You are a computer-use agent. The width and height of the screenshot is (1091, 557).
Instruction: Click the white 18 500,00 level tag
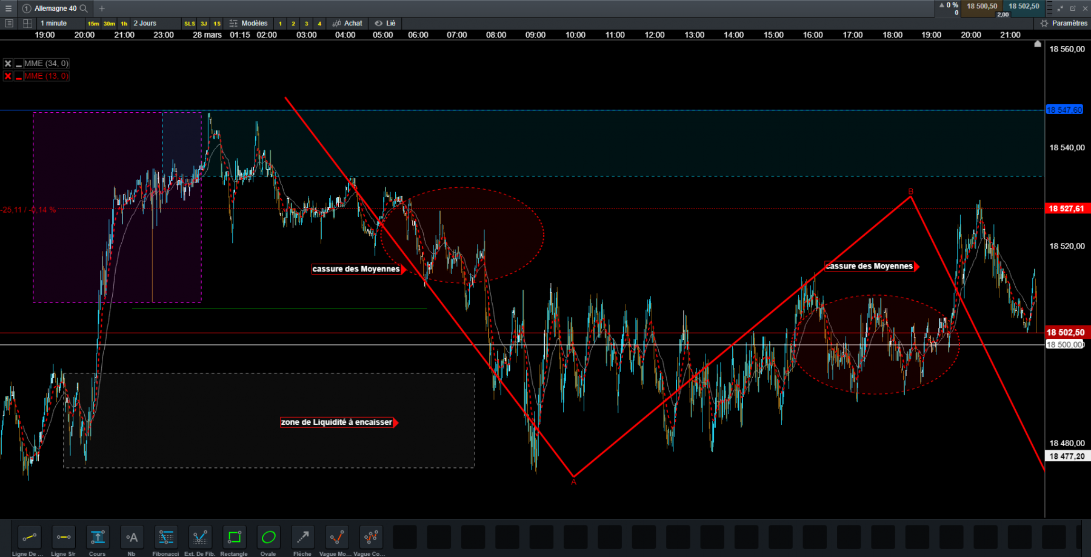[1065, 345]
